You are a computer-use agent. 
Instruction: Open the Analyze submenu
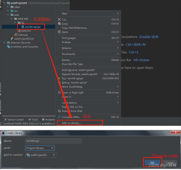88,42
